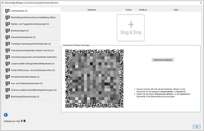Click the eye icon beside Kinder
Image resolution: width=204 pixels, height=131 pixels.
tap(8, 70)
